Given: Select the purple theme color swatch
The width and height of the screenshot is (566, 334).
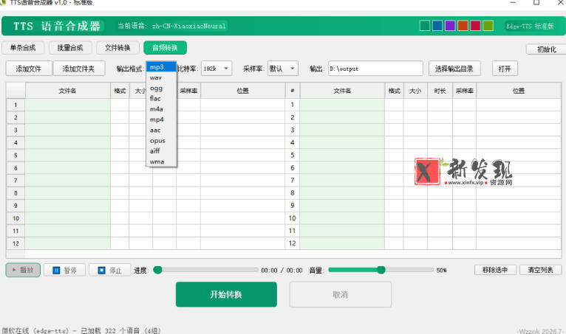Looking at the screenshot, I should [x=450, y=26].
